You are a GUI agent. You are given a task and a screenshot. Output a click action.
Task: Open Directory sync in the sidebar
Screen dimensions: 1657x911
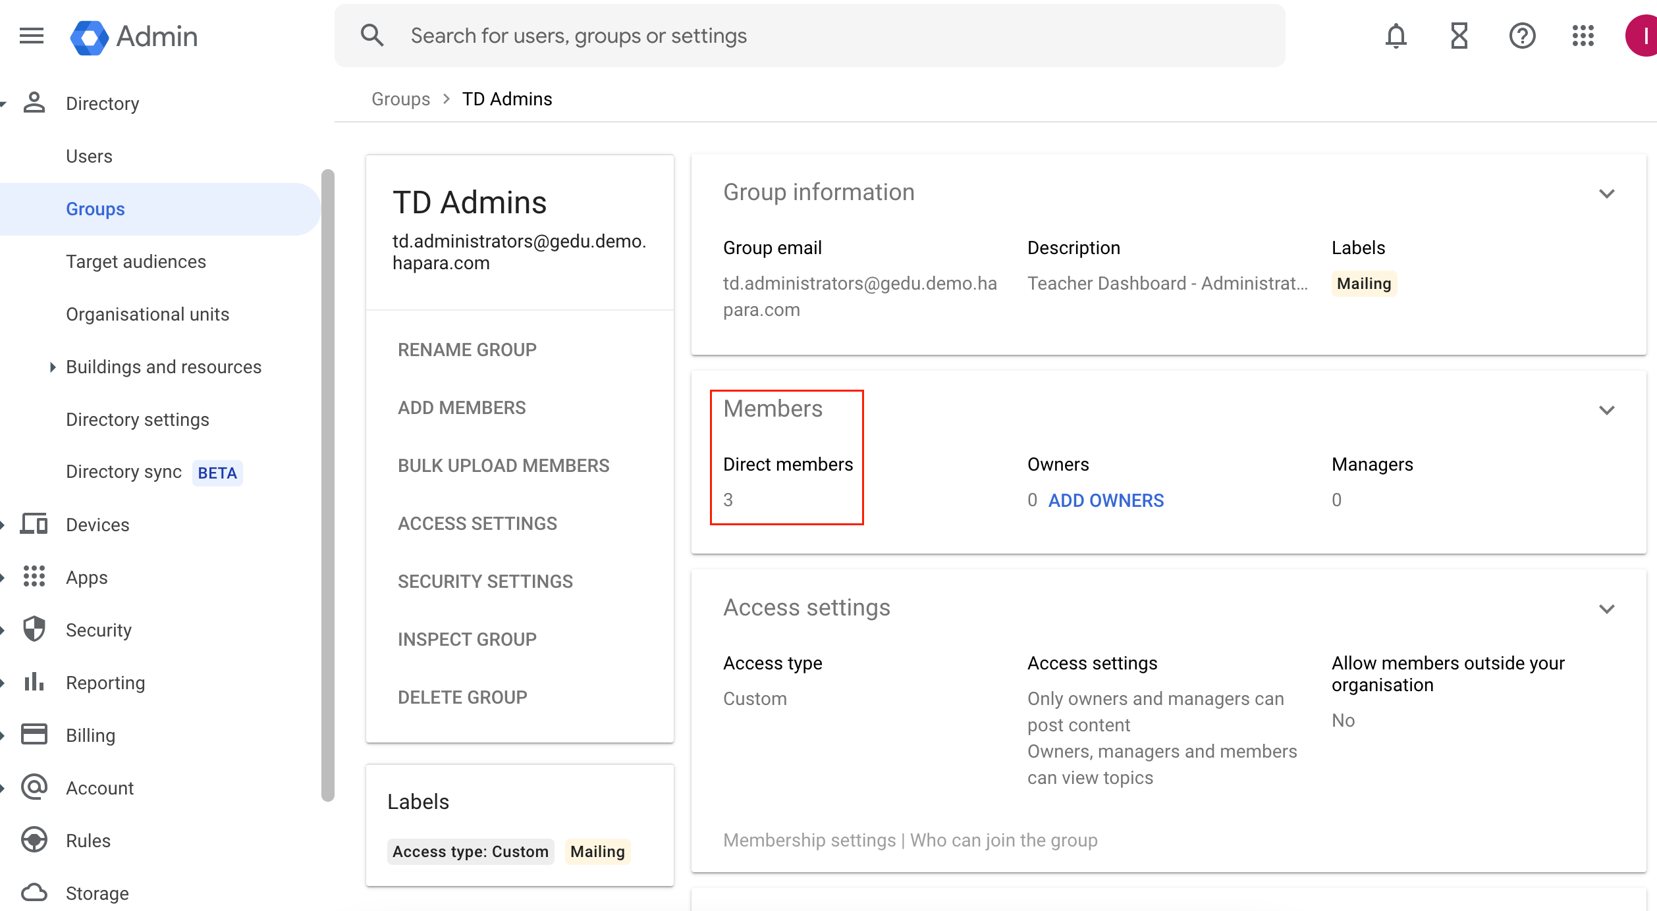click(x=124, y=472)
